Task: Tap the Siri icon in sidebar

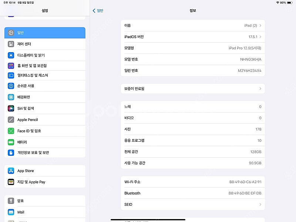Action: pos(11,108)
